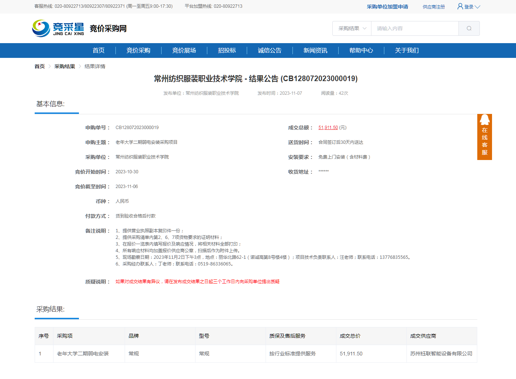Open the online customer service widget
Screen dimensions: 516x379
coord(484,137)
